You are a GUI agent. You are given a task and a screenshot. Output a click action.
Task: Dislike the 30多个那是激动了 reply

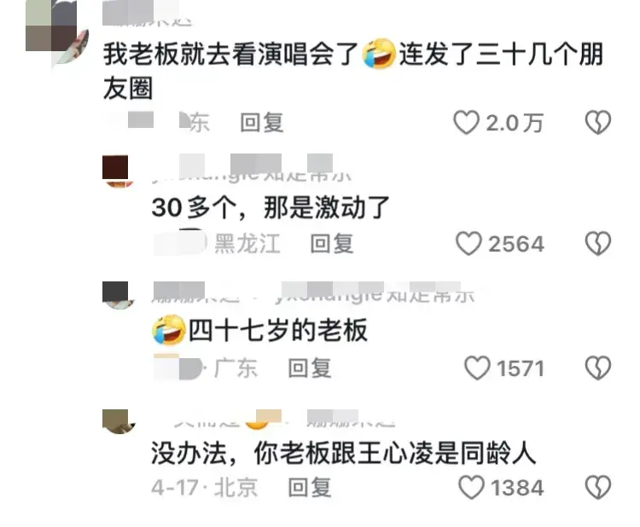coord(598,244)
